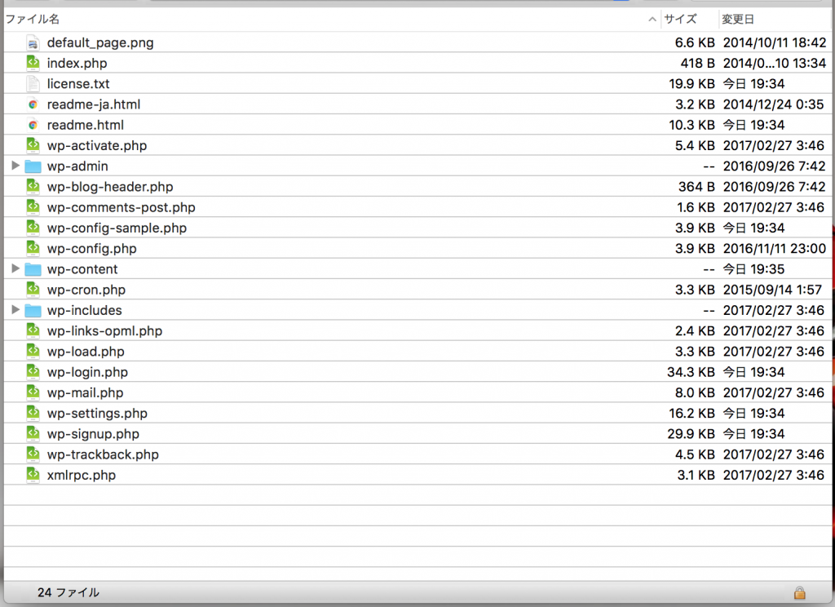Sort by the ファイル名 column header
This screenshot has height=607, width=835.
point(33,19)
